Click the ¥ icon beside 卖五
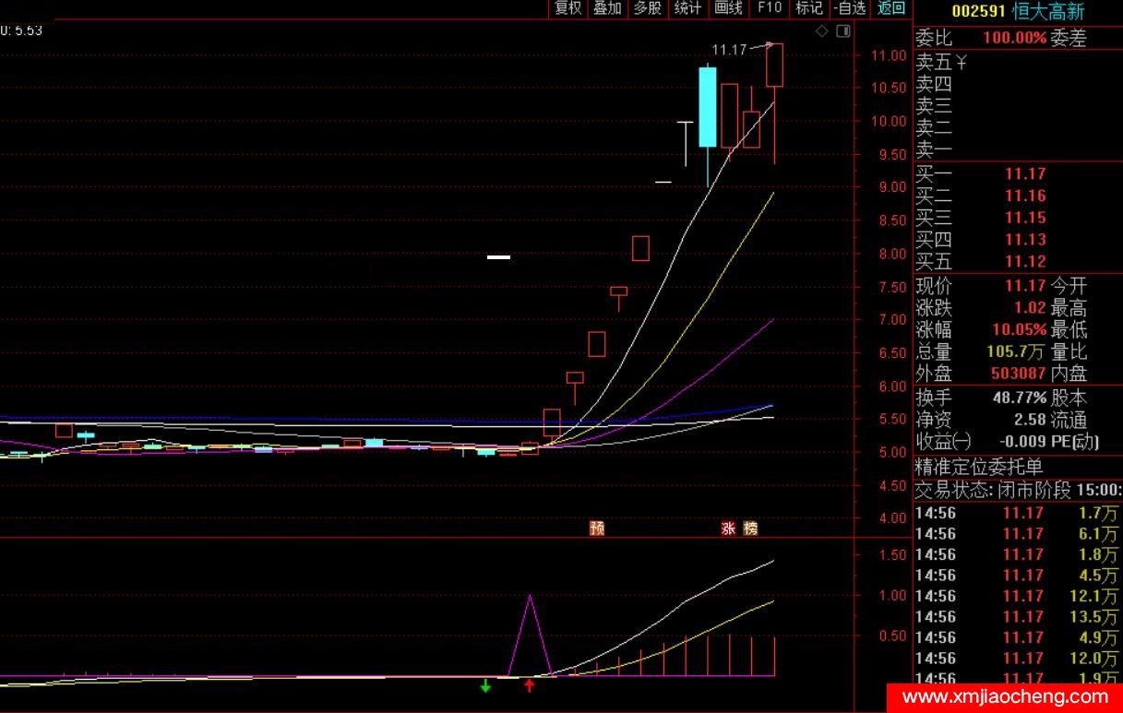1123x713 pixels. (x=962, y=63)
